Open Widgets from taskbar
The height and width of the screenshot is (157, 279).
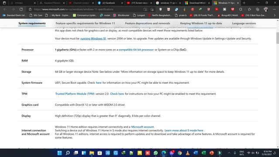click(x=84, y=153)
